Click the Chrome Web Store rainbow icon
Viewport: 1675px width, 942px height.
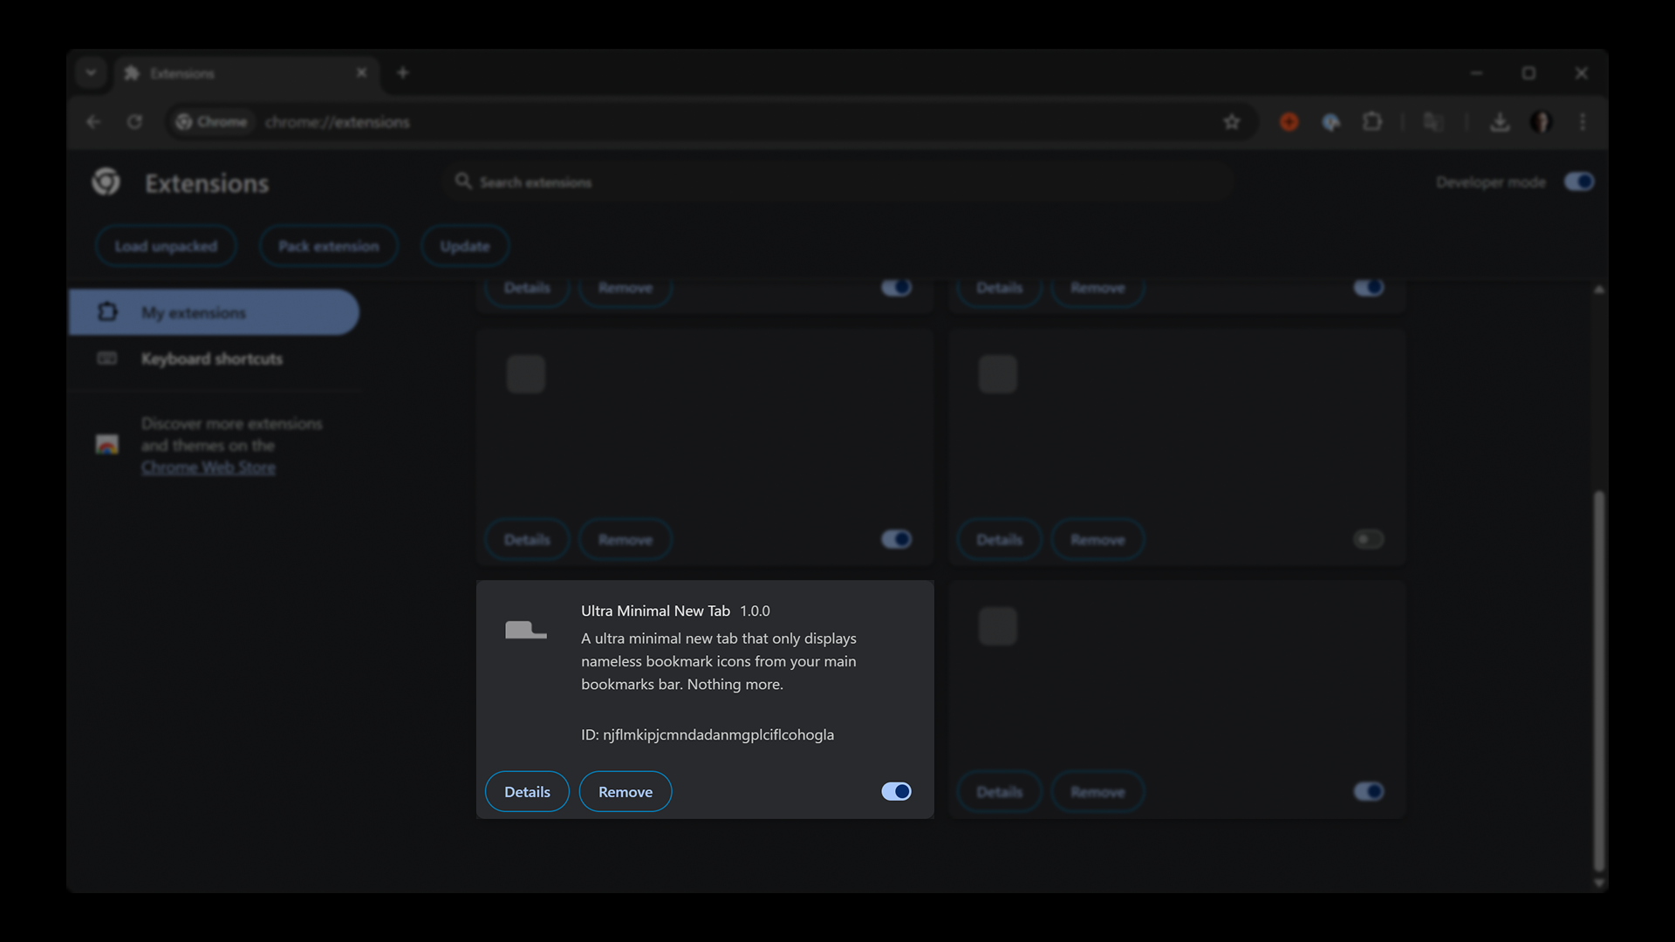point(107,445)
